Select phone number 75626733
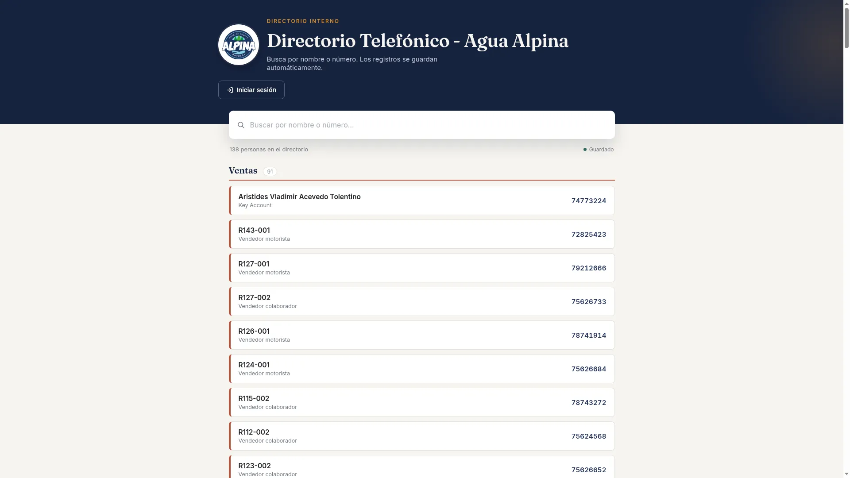Image resolution: width=850 pixels, height=478 pixels. click(x=588, y=302)
